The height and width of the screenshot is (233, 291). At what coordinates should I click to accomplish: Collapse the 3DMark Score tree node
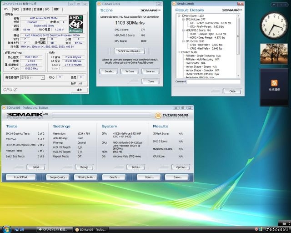coord(179,16)
